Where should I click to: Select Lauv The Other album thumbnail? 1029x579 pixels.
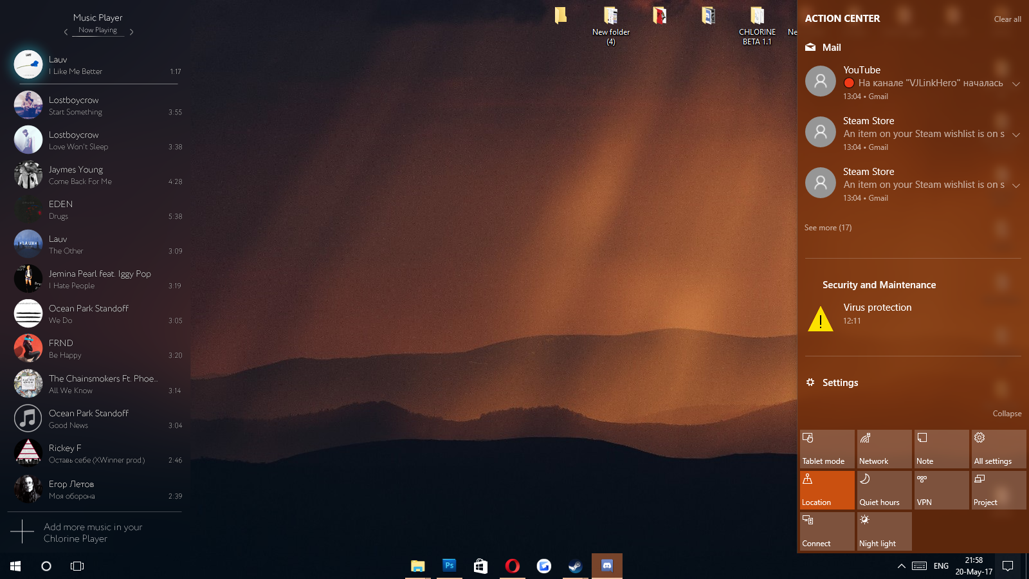28,244
